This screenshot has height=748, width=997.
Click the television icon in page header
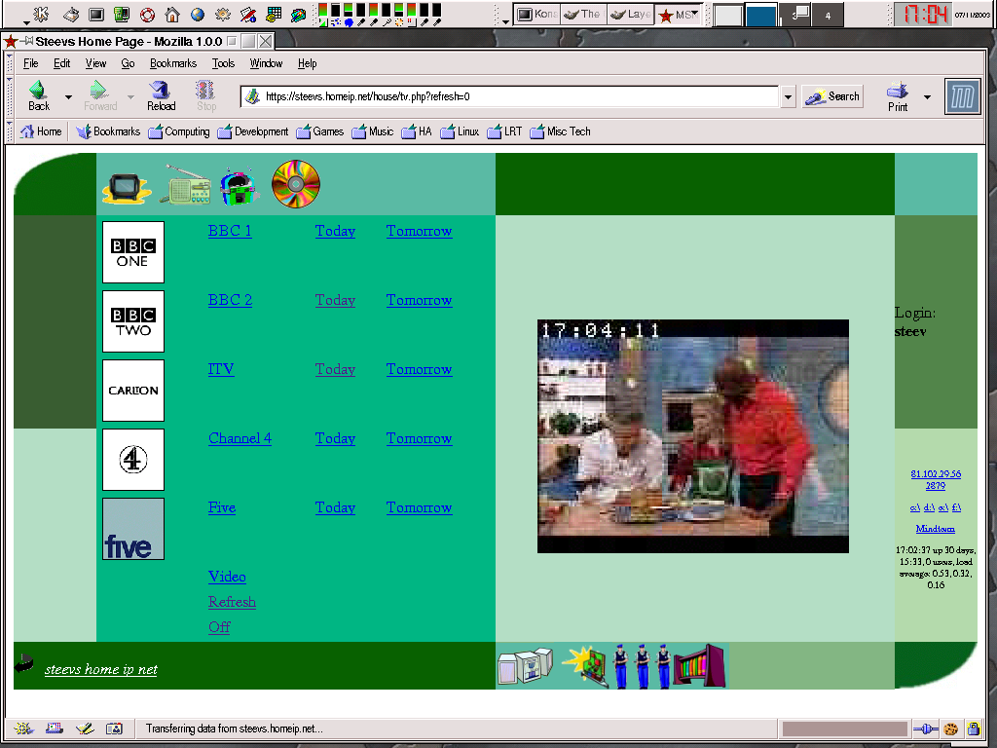pos(127,186)
